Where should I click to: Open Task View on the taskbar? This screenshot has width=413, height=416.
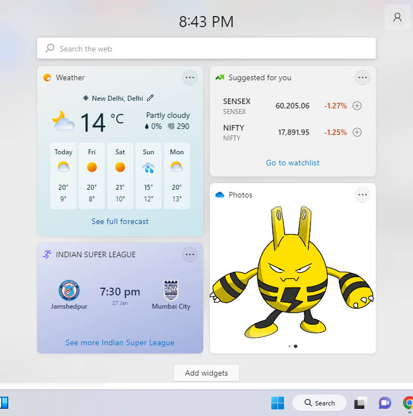click(360, 403)
